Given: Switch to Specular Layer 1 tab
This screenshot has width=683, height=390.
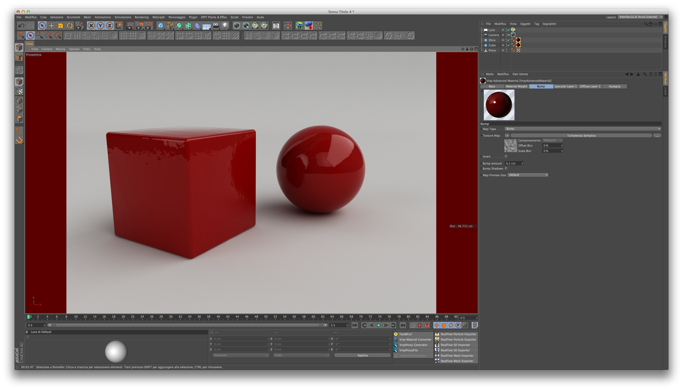Looking at the screenshot, I should pyautogui.click(x=565, y=86).
